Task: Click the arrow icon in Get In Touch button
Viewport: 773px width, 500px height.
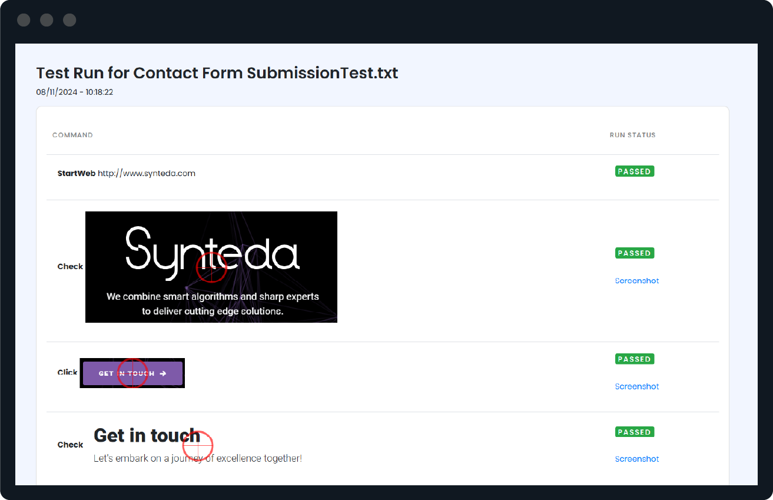Action: coord(163,373)
